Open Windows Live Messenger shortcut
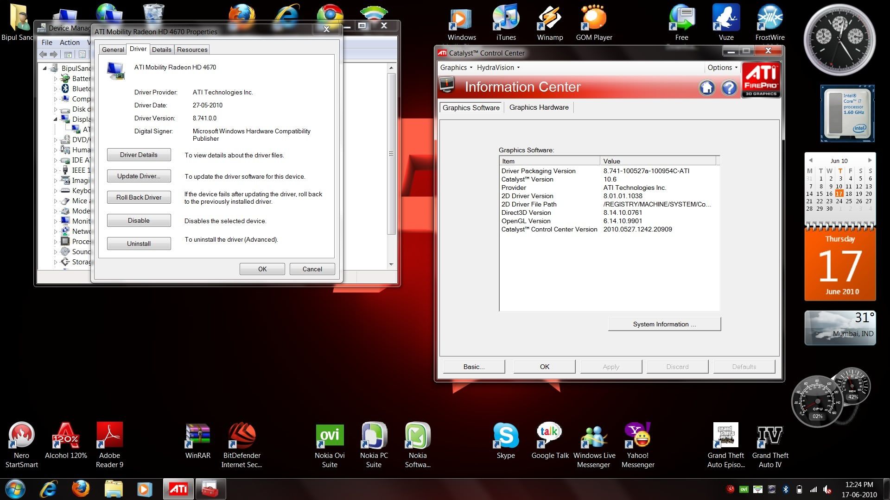This screenshot has width=890, height=500. tap(594, 444)
